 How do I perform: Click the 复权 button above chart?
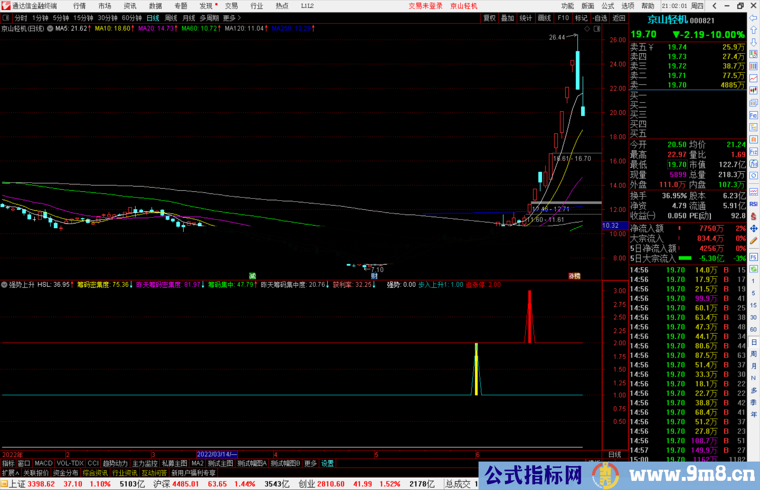pyautogui.click(x=489, y=18)
